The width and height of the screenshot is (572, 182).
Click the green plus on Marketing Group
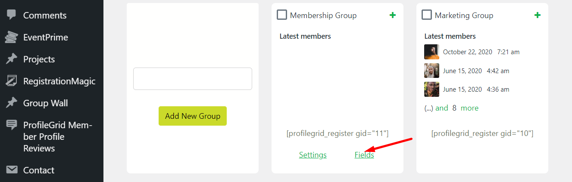point(537,15)
